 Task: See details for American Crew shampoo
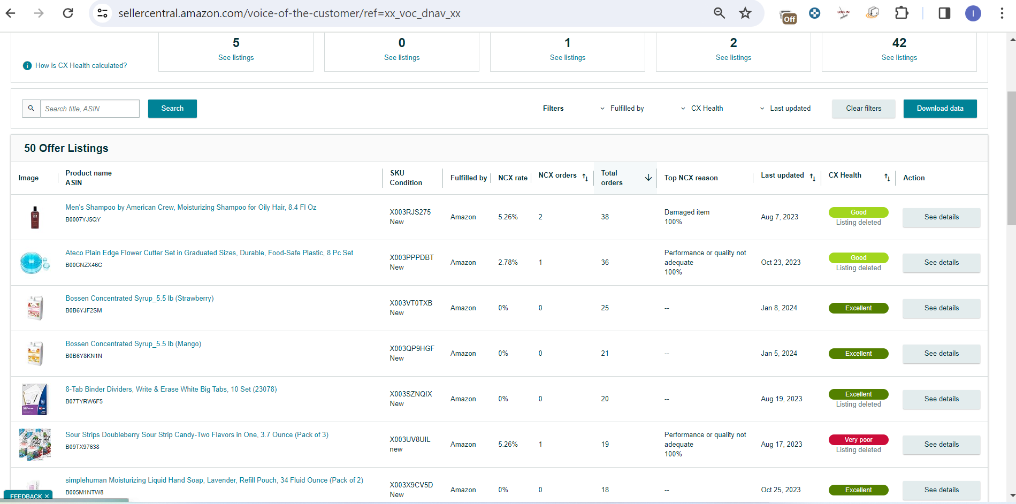(942, 217)
